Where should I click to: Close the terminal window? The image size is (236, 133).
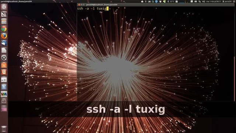pos(79,5)
